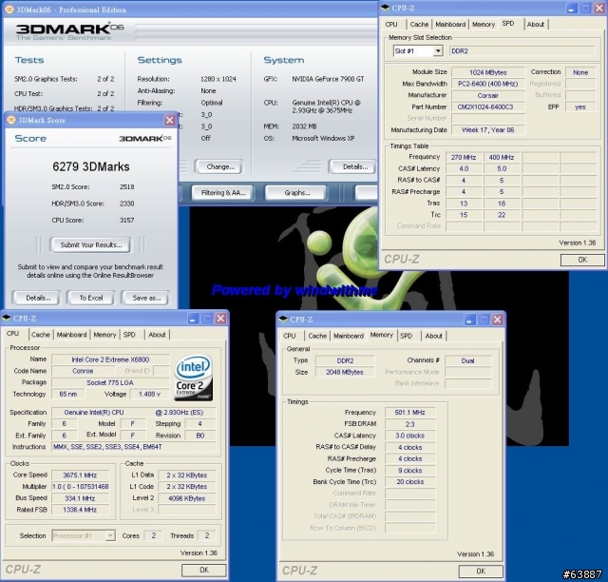Click OK in CPU-Z SPD window
The width and height of the screenshot is (608, 582).
tap(582, 261)
